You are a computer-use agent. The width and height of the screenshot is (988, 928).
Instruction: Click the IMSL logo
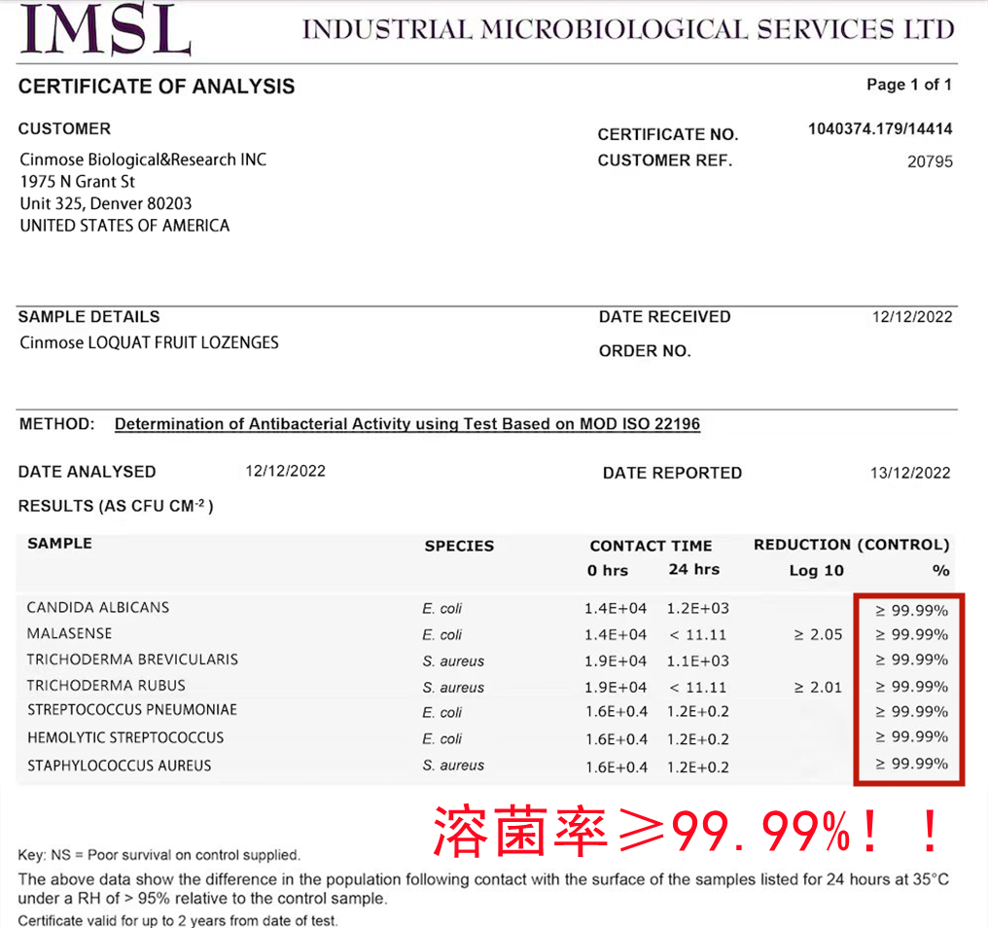click(106, 29)
